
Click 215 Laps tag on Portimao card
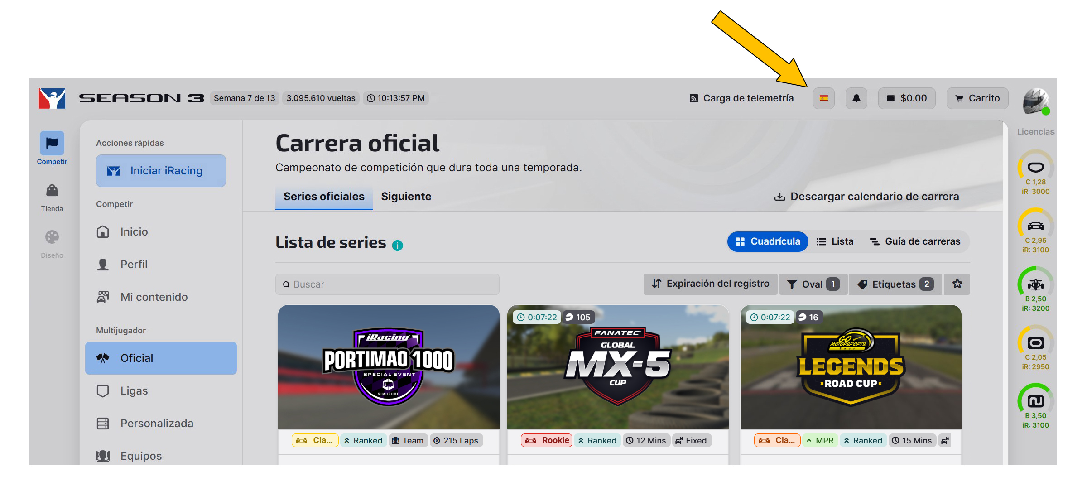click(456, 440)
